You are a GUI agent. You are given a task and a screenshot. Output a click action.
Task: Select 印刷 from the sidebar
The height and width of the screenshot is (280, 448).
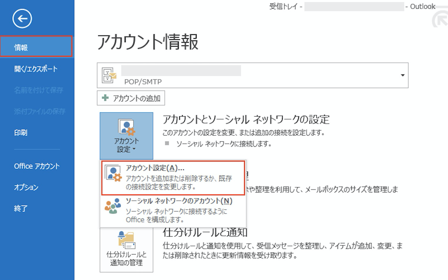21,133
